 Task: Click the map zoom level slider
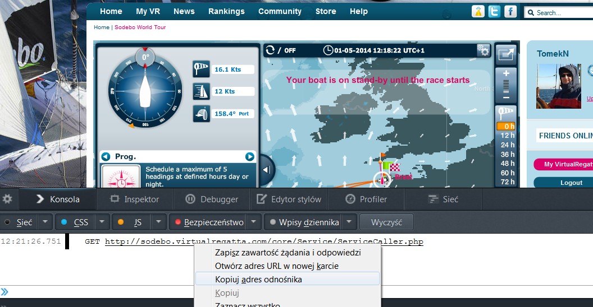point(506,86)
